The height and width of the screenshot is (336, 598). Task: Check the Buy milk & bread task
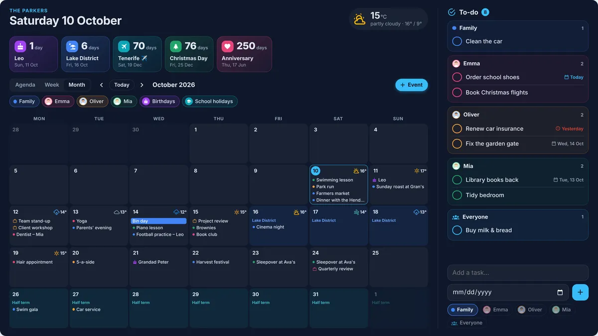pos(457,230)
